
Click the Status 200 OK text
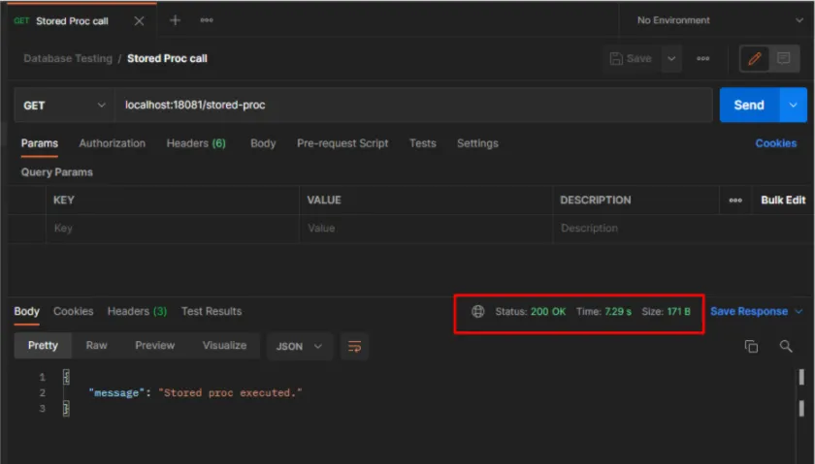coord(530,311)
